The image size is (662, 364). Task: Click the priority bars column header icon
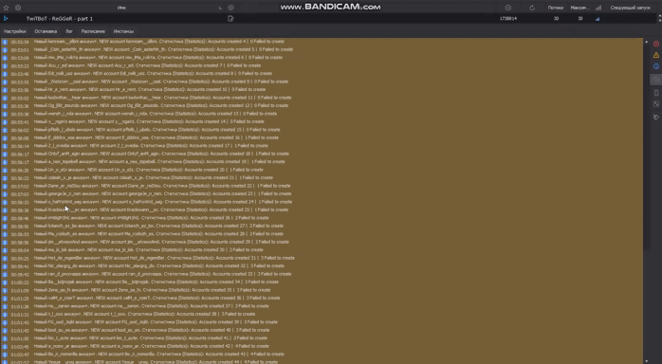[x=598, y=8]
